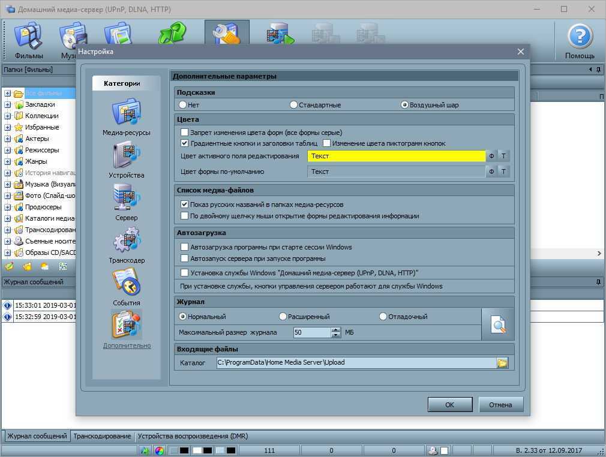Click Т button for active edit field color
606x457 pixels.
click(503, 156)
